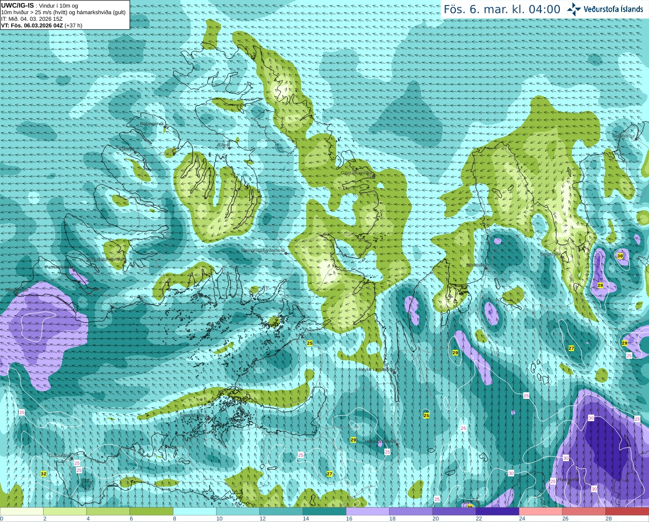Click the legend tick label '24'
Image resolution: width=649 pixels, height=522 pixels.
click(522, 518)
